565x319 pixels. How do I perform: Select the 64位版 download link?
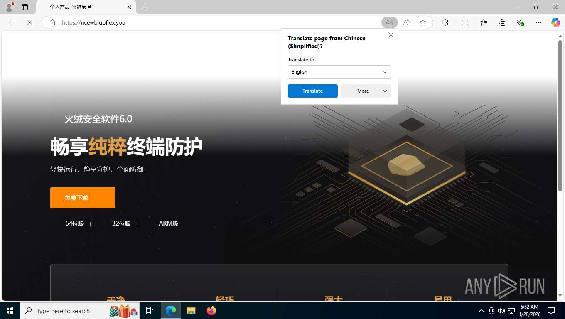coord(74,223)
